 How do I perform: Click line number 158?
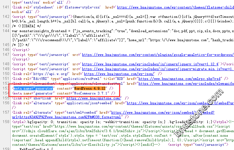6,122
